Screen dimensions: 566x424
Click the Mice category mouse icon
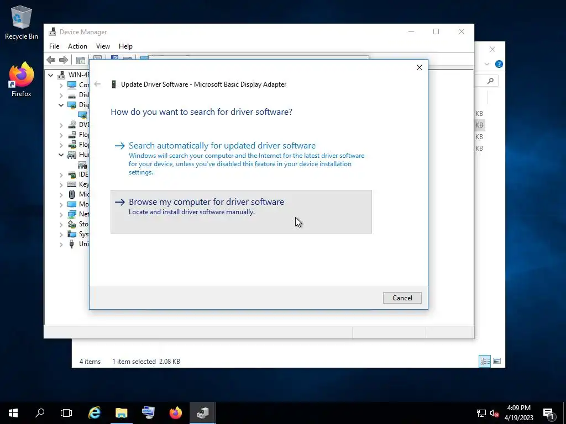coord(72,194)
